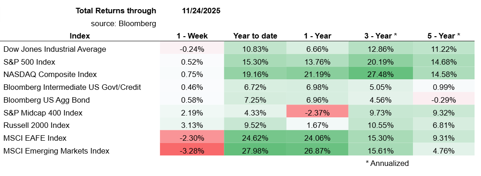Click the 1 - Week column header

click(192, 36)
